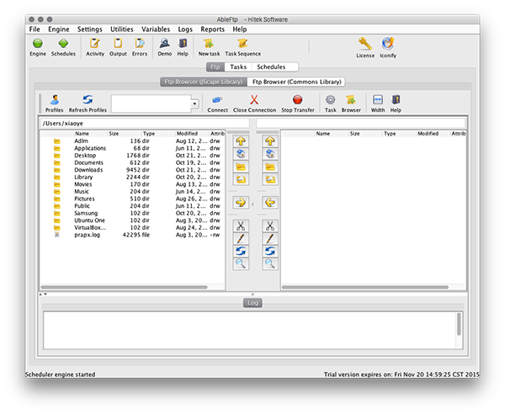This screenshot has width=505, height=414.
Task: Click the local pane scissors delete icon
Action: point(241,226)
